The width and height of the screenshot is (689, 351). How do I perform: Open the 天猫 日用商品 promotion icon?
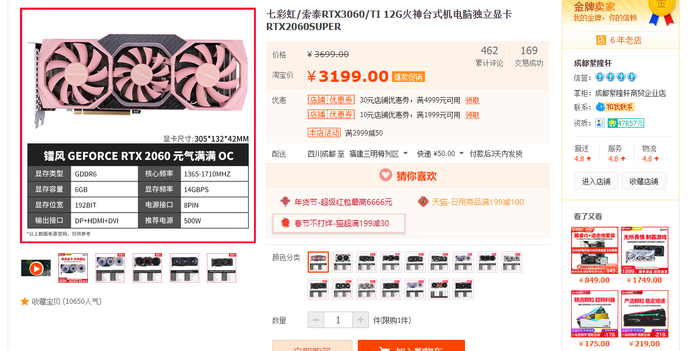[423, 201]
